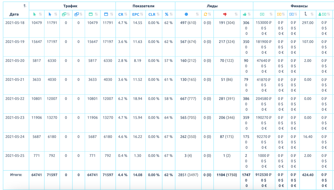334x190 pixels.
Task: Click the 64 % value in 2021-05-23 row
Action: (168, 118)
